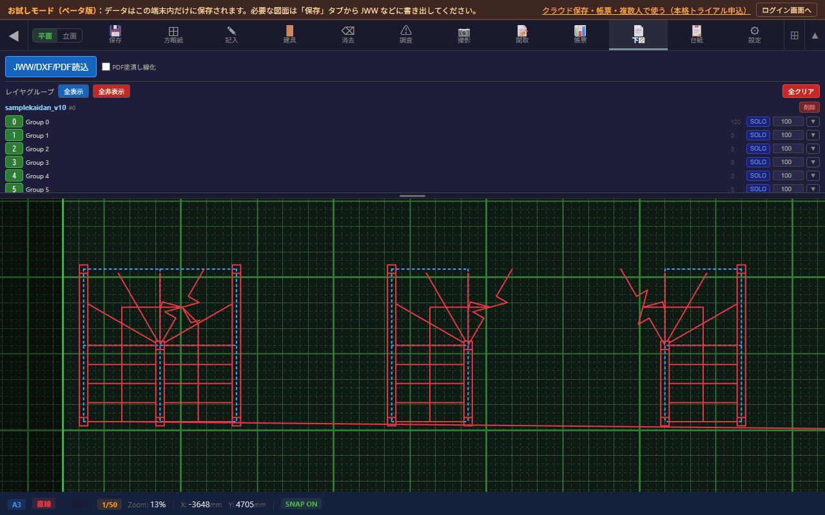This screenshot has width=825, height=515.
Task: Toggle visibility of layer Group 0
Action: 14,122
